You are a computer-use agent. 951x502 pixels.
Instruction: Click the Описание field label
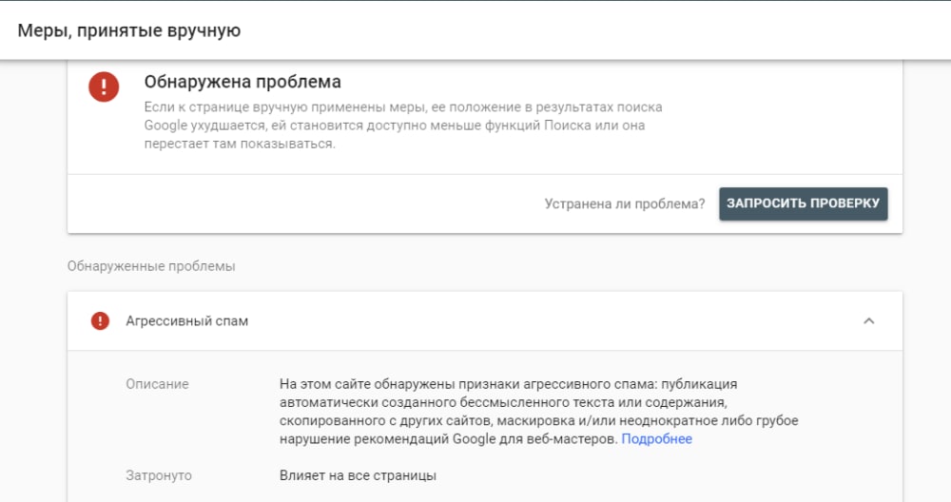(x=157, y=384)
